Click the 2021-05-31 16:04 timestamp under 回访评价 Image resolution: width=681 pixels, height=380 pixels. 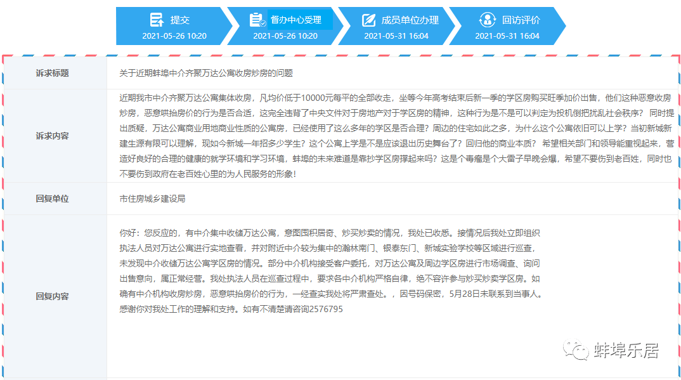(507, 36)
